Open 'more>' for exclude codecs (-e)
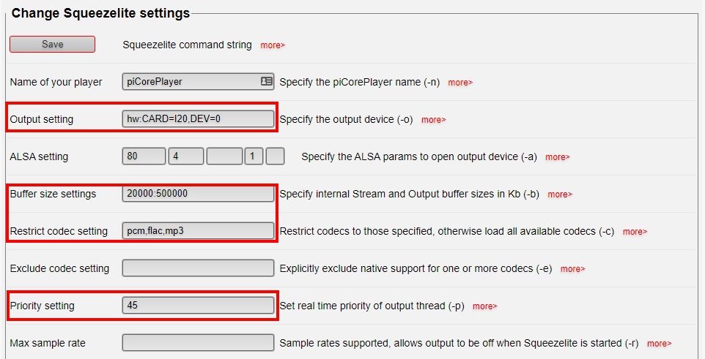Screen dimensions: 705x359 (x=572, y=269)
